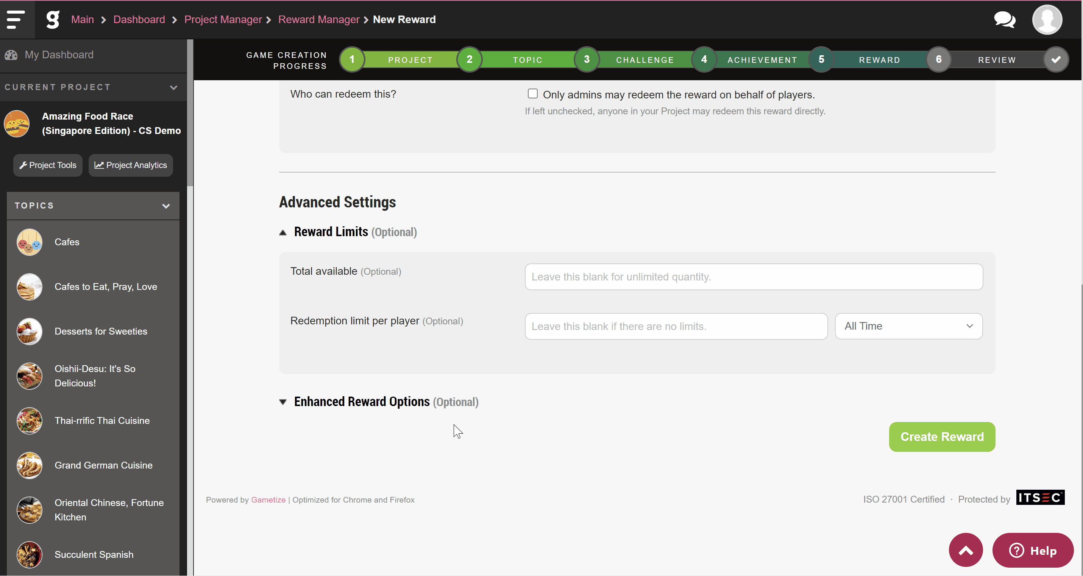The image size is (1083, 576).
Task: Open the hamburger navigation menu
Action: 16,19
